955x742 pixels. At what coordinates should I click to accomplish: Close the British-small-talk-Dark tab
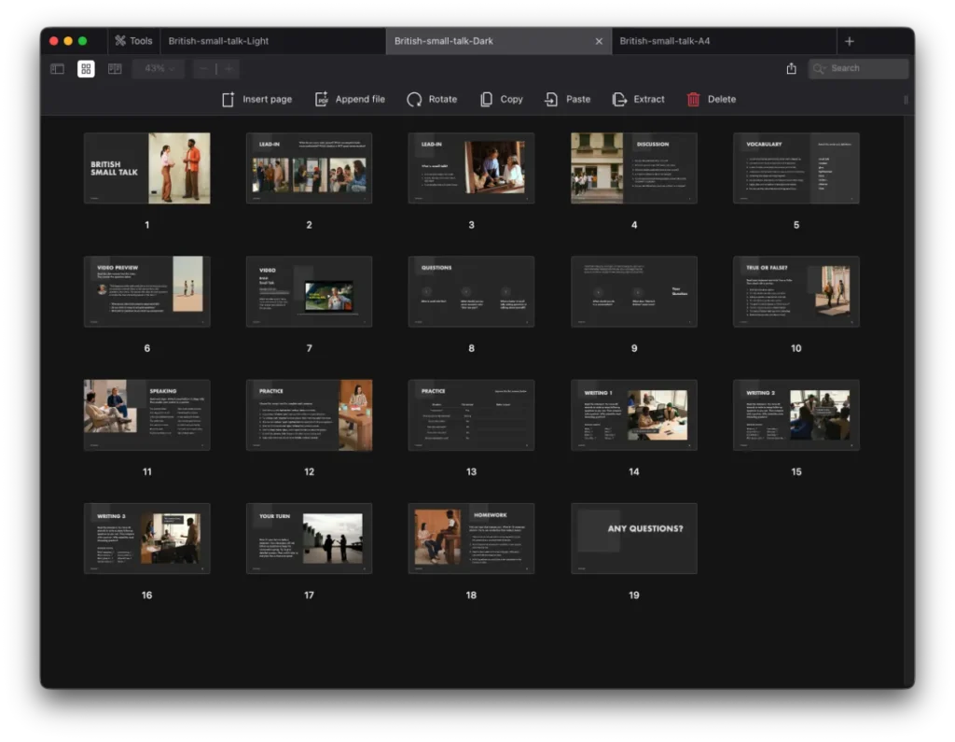point(599,41)
